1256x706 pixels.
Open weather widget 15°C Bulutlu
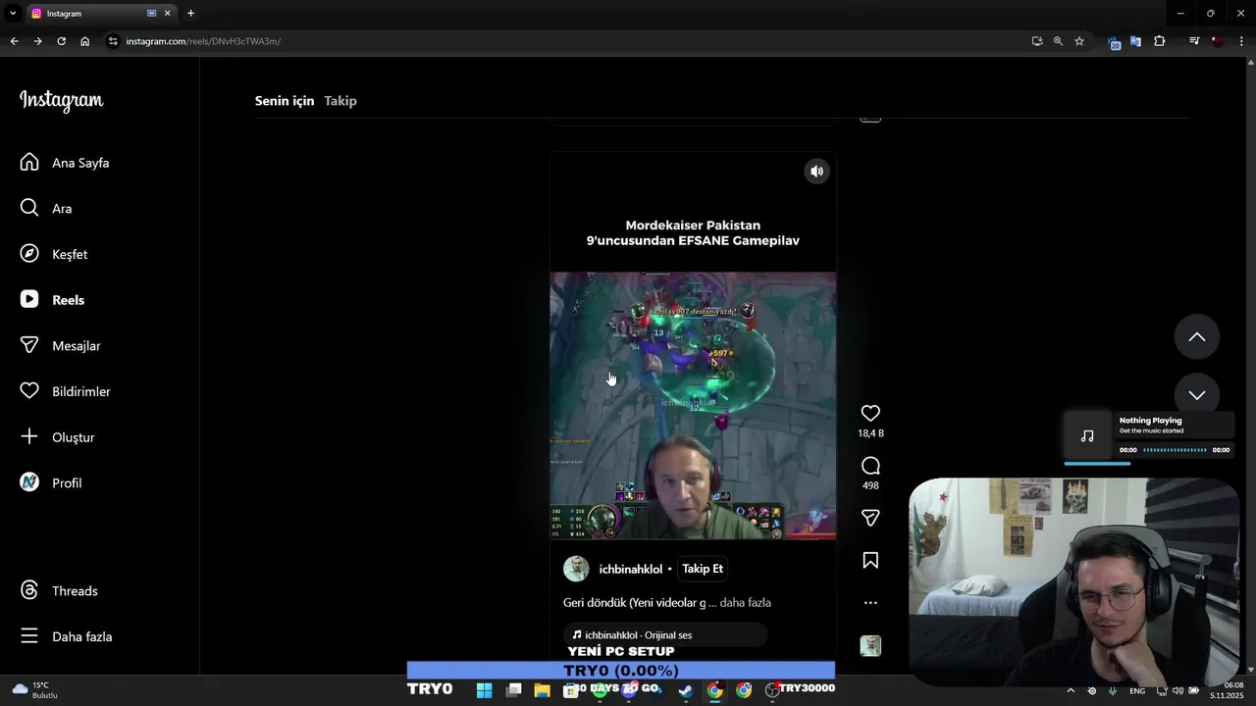pos(35,690)
